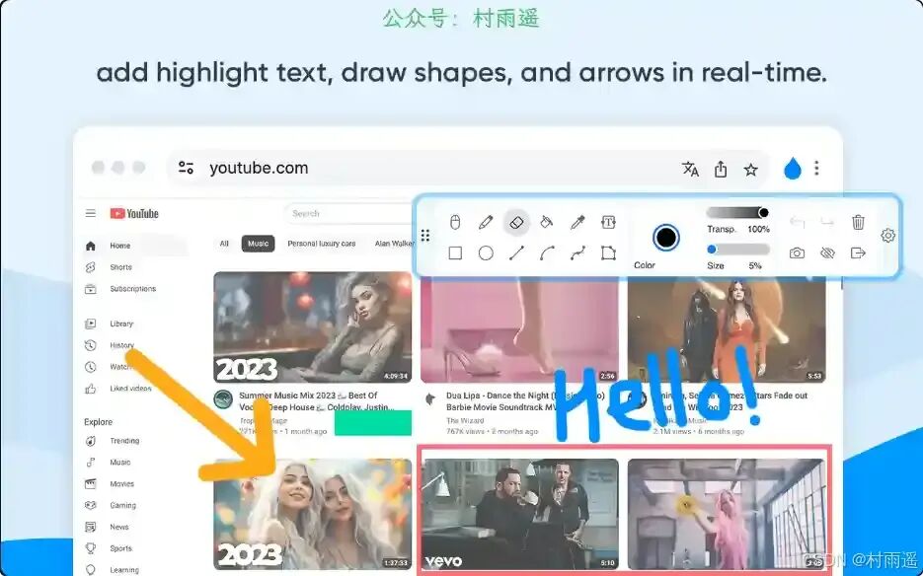The height and width of the screenshot is (576, 923).
Task: Select the eraser tool
Action: pyautogui.click(x=516, y=222)
